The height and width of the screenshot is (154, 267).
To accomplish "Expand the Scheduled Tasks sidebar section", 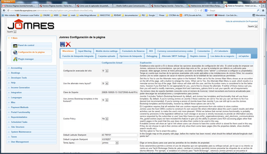I will (x=32, y=122).
